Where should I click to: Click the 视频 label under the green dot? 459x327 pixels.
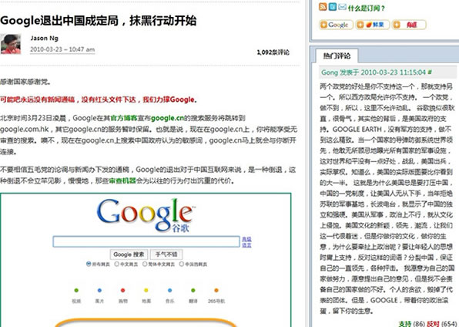point(76,302)
